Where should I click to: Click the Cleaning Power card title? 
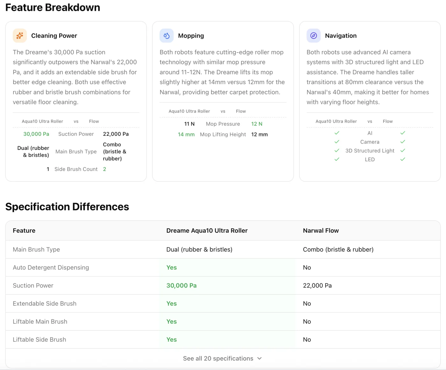(54, 36)
